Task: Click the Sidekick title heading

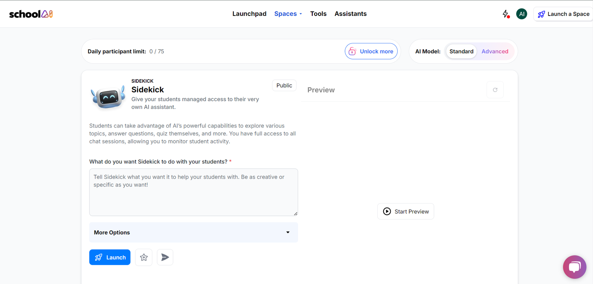Action: (x=148, y=90)
